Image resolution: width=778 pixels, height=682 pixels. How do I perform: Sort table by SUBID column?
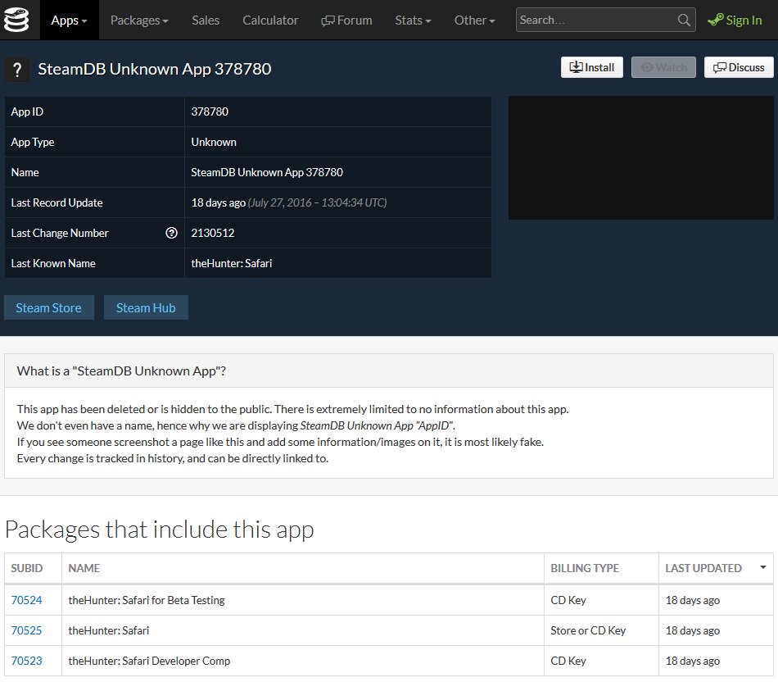[x=33, y=568]
